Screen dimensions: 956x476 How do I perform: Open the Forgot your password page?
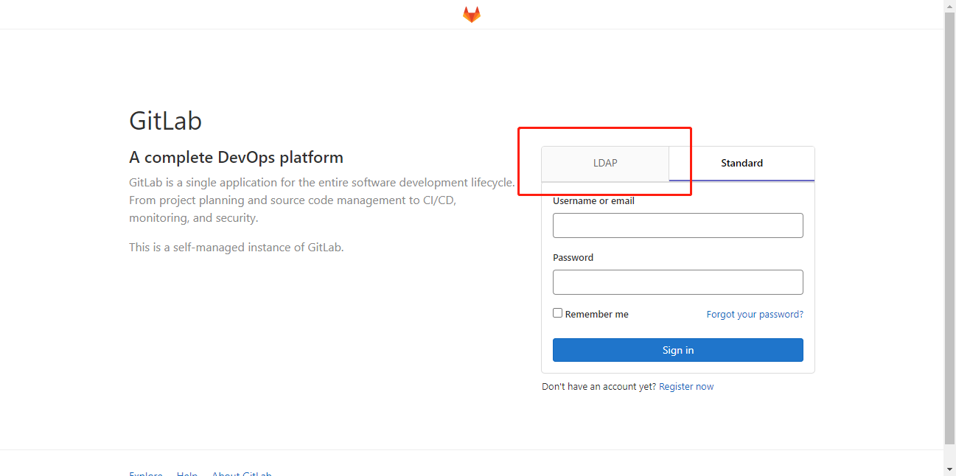[755, 314]
